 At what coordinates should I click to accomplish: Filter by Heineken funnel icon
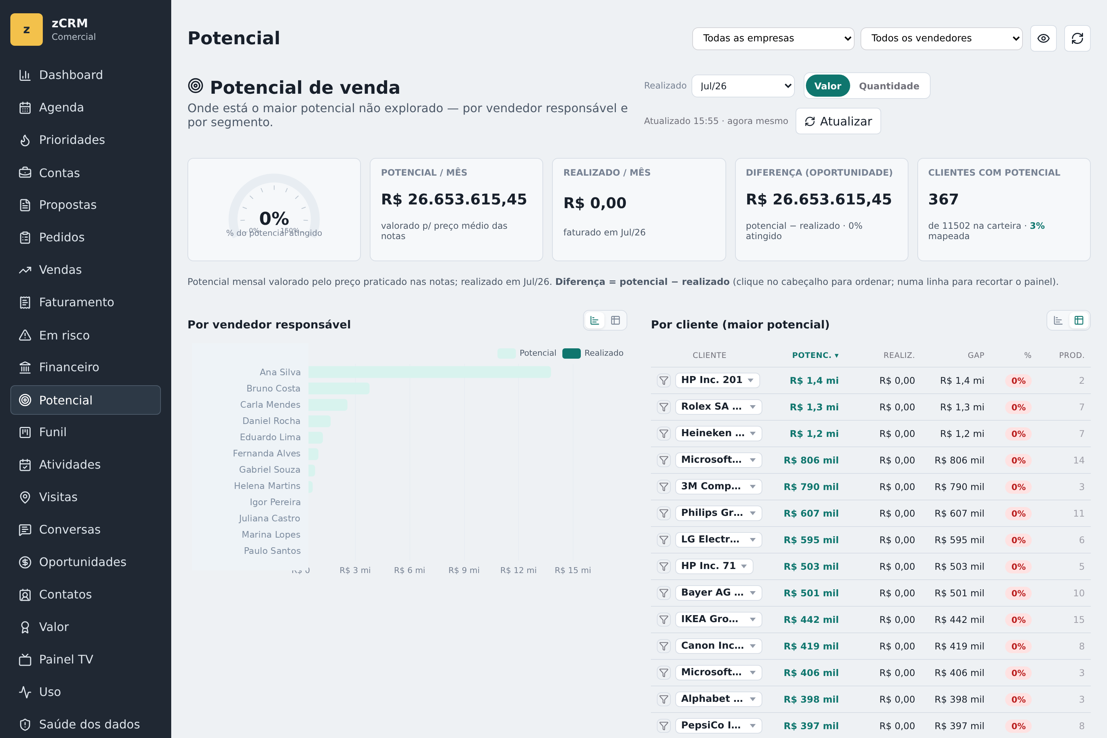(x=663, y=434)
